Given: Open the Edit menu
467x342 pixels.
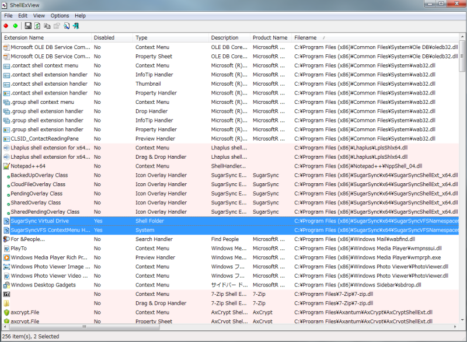Looking at the screenshot, I should coord(23,16).
